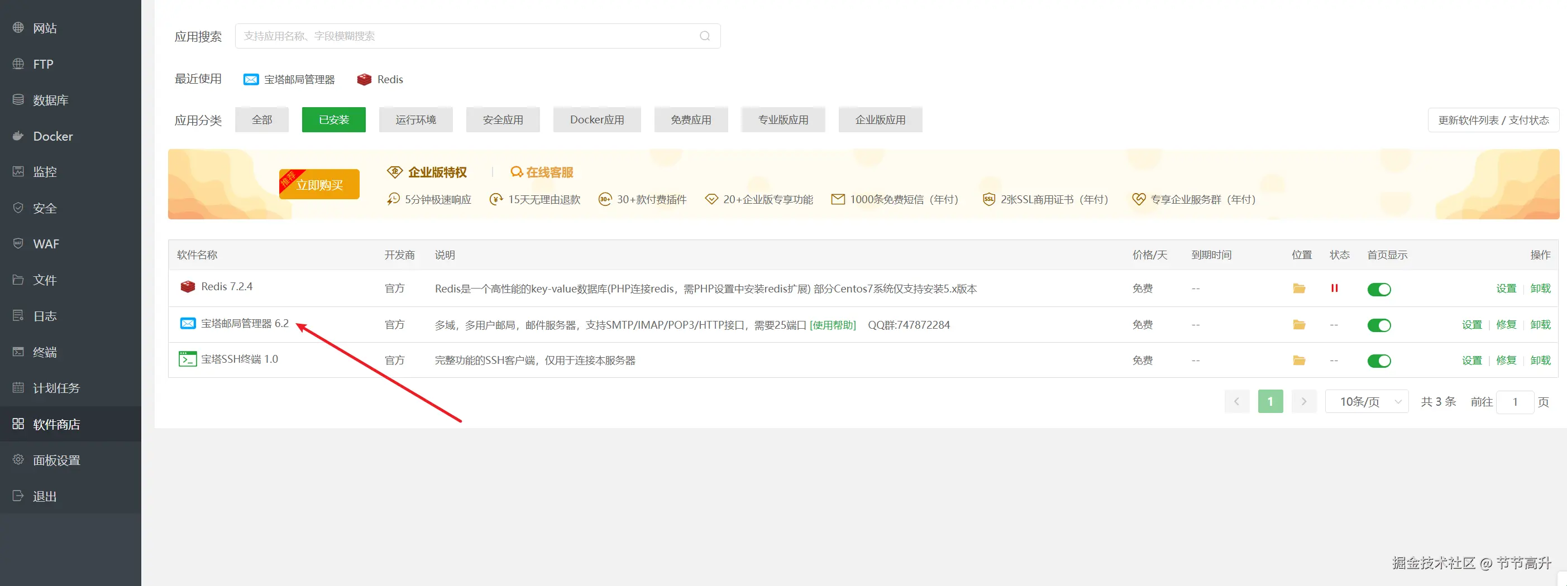
Task: Click 卸载 for Redis 7.2.4
Action: 1540,289
